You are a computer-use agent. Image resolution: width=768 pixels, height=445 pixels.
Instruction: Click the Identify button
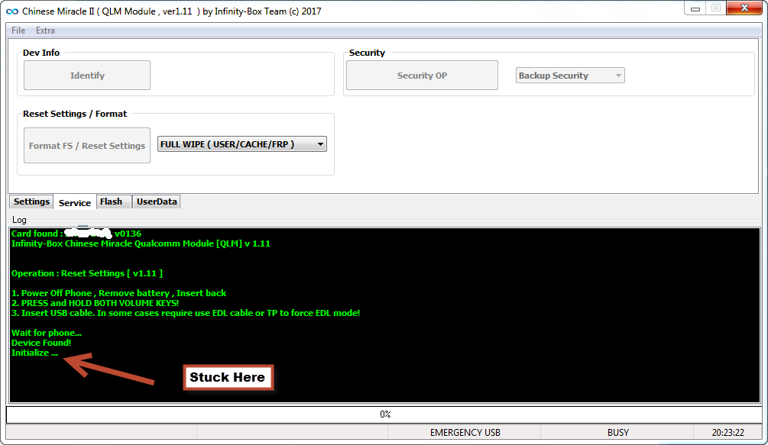tap(87, 76)
